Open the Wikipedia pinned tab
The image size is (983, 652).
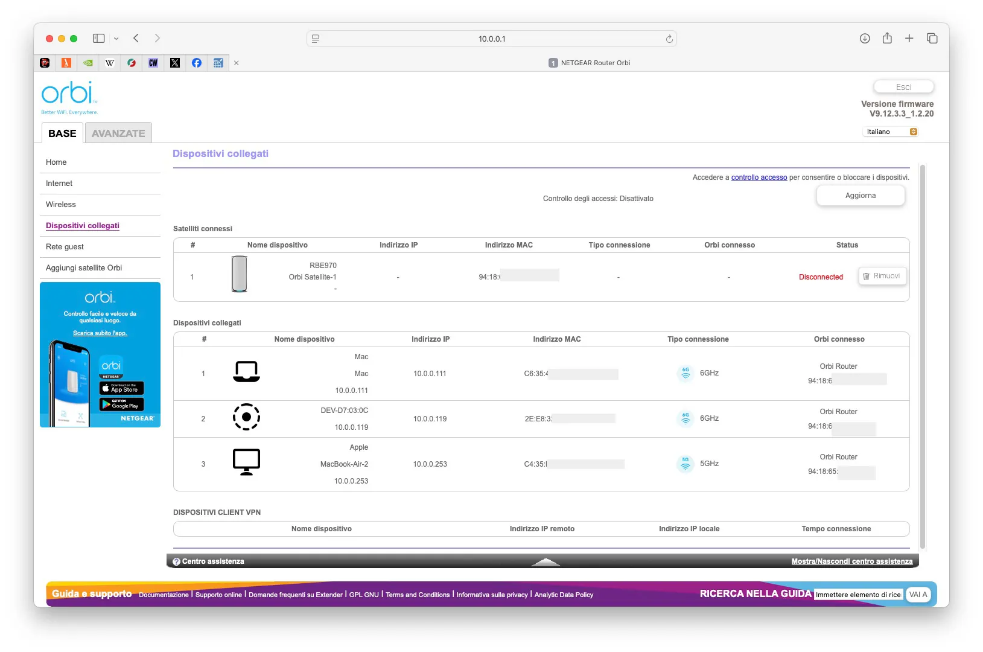point(110,63)
